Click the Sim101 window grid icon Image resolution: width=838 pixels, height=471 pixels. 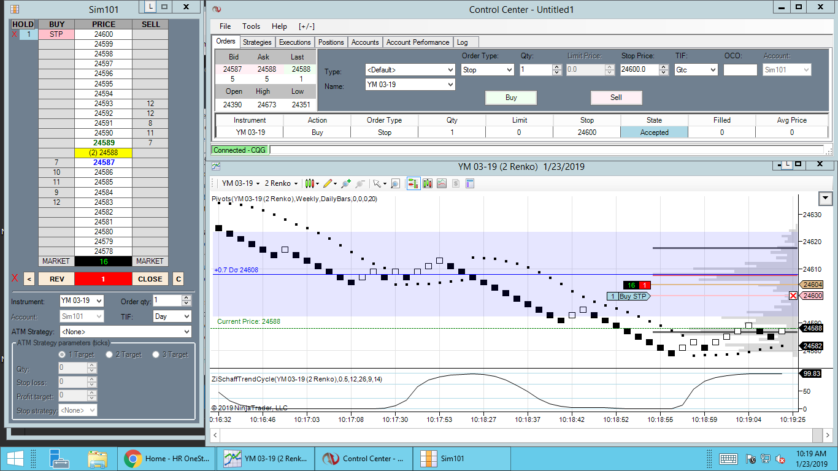click(15, 9)
